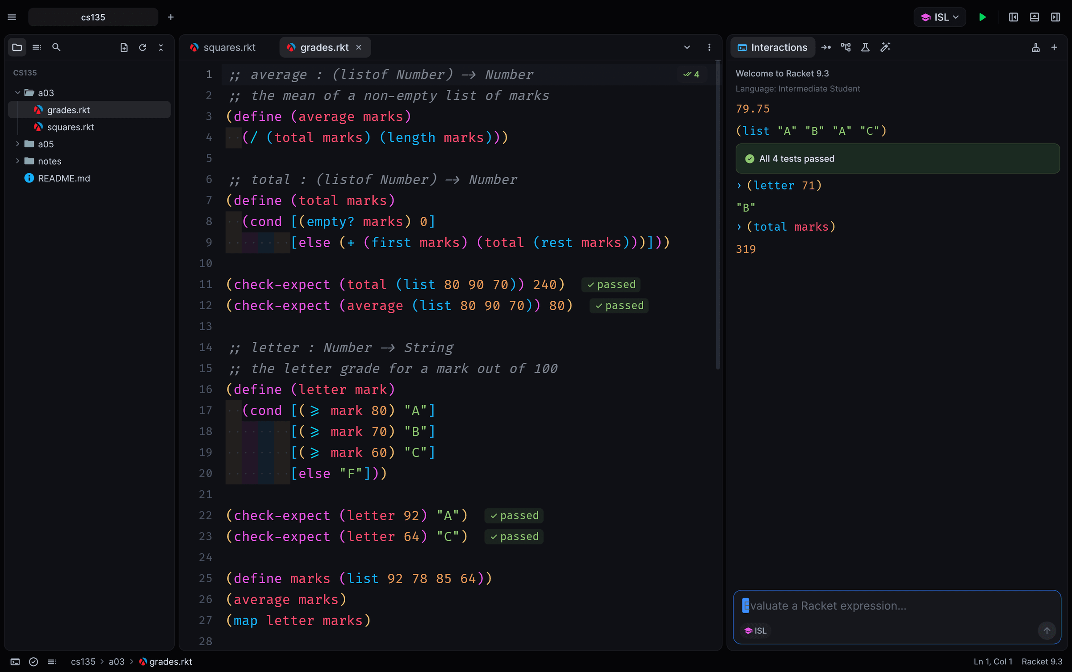Image resolution: width=1072 pixels, height=672 pixels.
Task: Open README.md in the file tree
Action: tap(89, 178)
